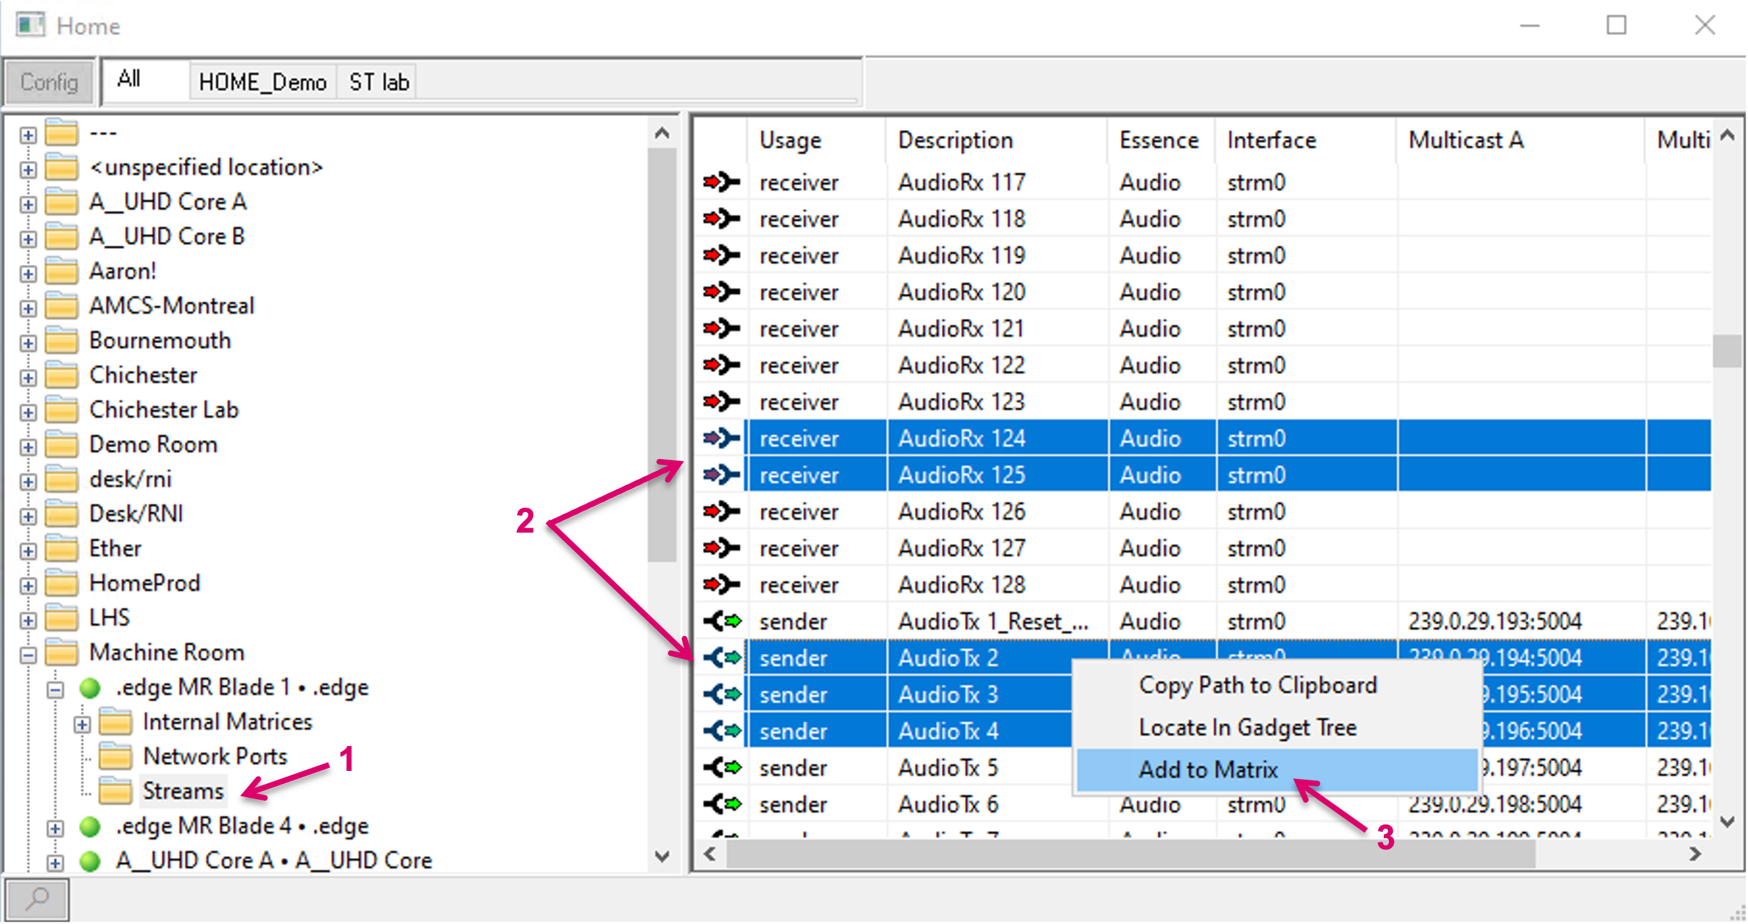1748x924 pixels.
Task: Select Copy Path to Clipboard menu entry
Action: [1258, 685]
